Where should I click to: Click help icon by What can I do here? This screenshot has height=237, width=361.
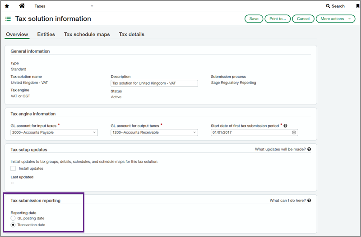coord(309,201)
